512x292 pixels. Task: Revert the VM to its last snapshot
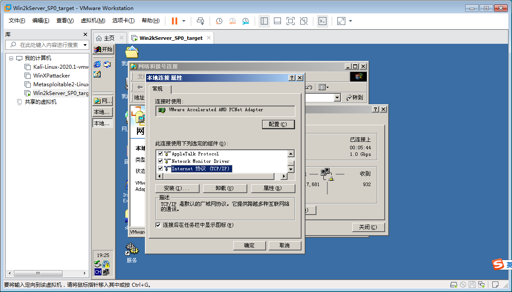tap(232, 21)
